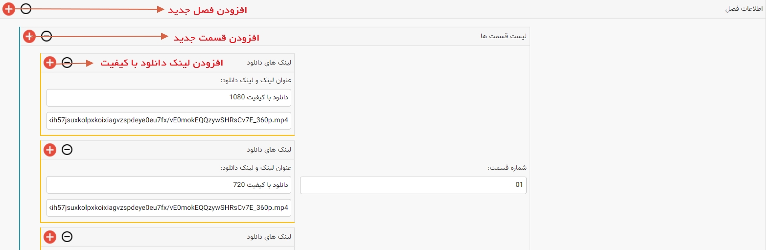This screenshot has height=250, width=766.
Task: Remove the season with the top minus icon
Action: click(x=26, y=9)
